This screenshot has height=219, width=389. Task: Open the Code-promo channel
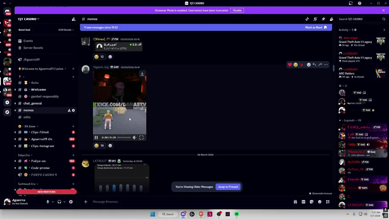click(40, 168)
